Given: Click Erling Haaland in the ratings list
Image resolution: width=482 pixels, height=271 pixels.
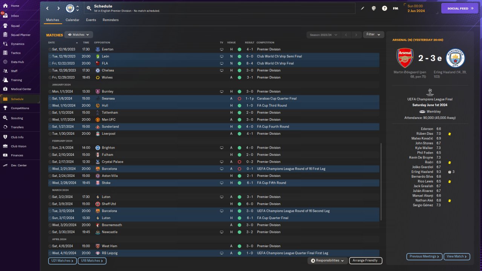Looking at the screenshot, I should (x=422, y=172).
